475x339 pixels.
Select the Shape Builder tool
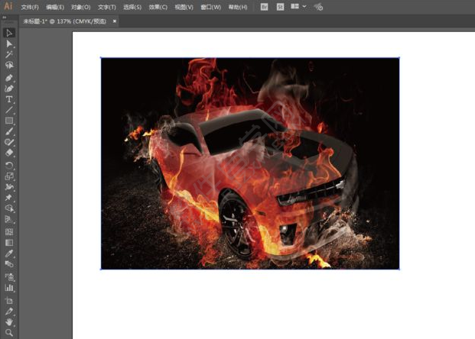coord(9,208)
